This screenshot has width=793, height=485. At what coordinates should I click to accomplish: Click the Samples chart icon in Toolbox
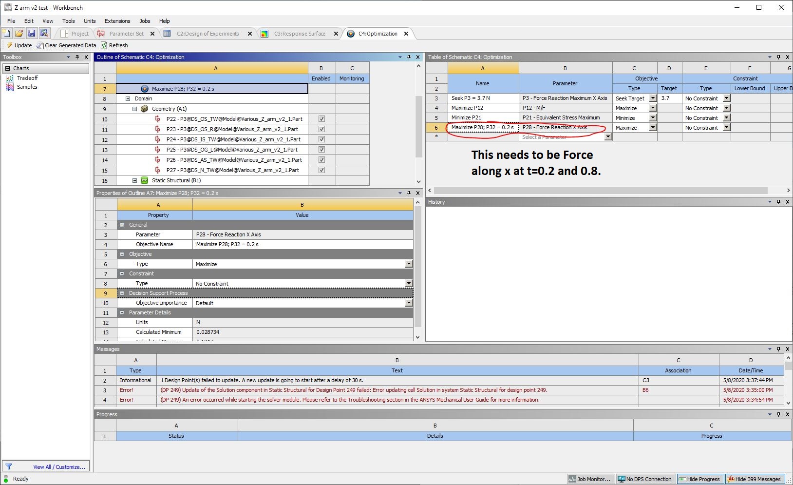coord(10,87)
